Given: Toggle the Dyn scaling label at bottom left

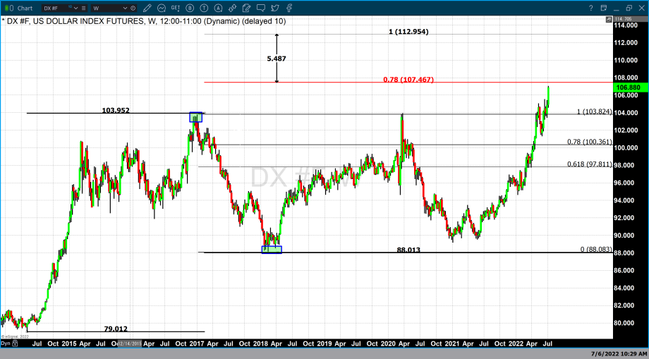Looking at the screenshot, I should click(x=6, y=342).
